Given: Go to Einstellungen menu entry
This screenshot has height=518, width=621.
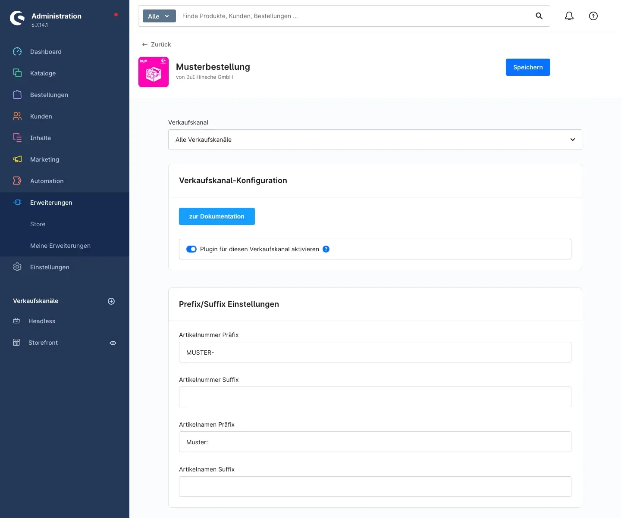Looking at the screenshot, I should coord(50,267).
